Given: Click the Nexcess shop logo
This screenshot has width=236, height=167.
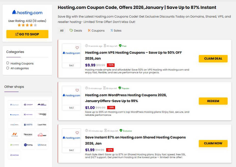Looking at the screenshot, I should [x=28, y=135].
